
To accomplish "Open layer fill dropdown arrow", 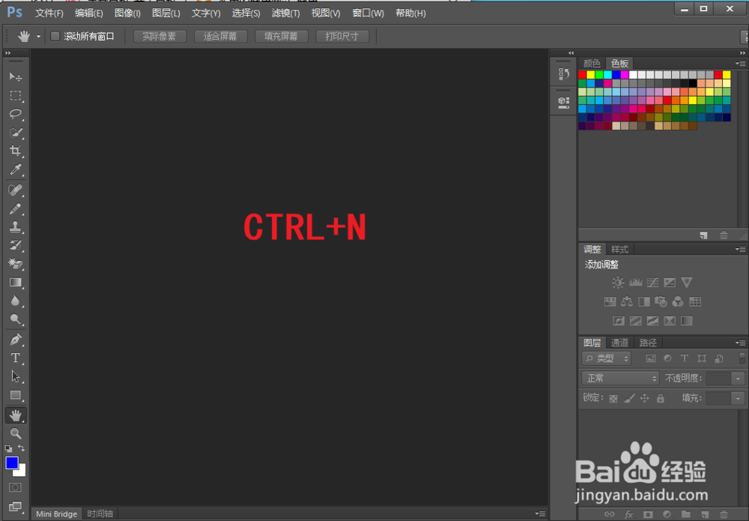I will point(738,398).
